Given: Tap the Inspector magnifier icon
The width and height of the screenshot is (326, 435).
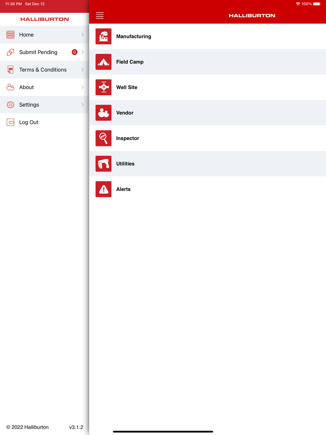Looking at the screenshot, I should pyautogui.click(x=103, y=138).
